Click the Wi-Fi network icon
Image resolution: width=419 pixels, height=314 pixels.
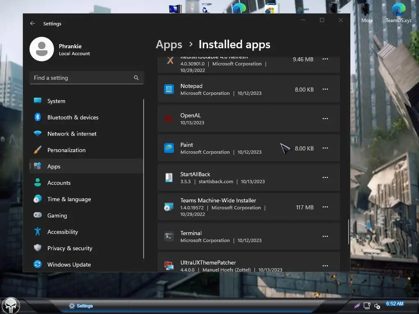38,134
